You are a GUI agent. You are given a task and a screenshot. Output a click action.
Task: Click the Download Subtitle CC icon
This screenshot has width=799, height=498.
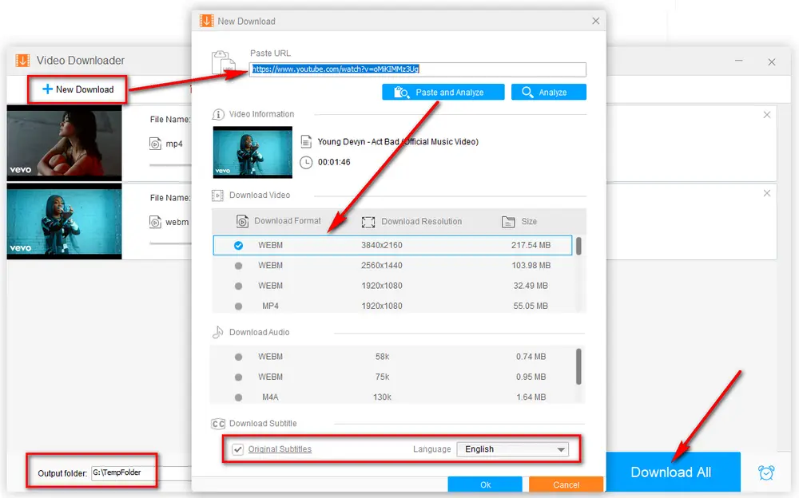click(217, 424)
